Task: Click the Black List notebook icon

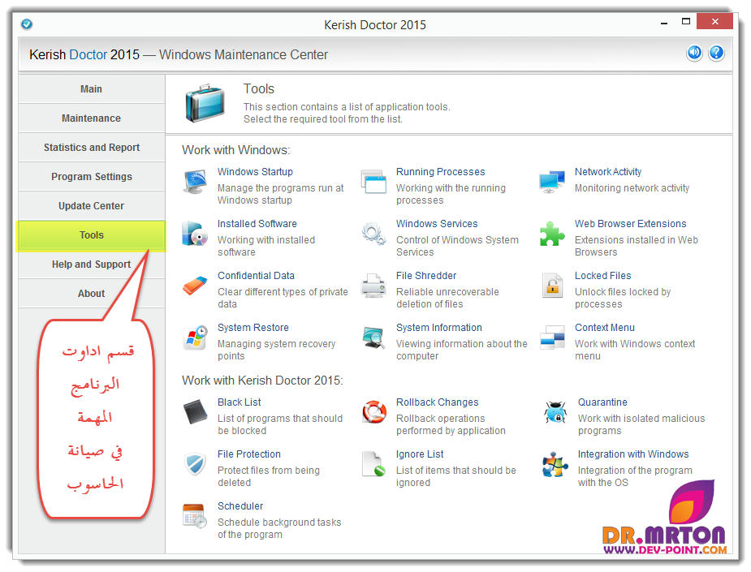Action: pyautogui.click(x=195, y=411)
